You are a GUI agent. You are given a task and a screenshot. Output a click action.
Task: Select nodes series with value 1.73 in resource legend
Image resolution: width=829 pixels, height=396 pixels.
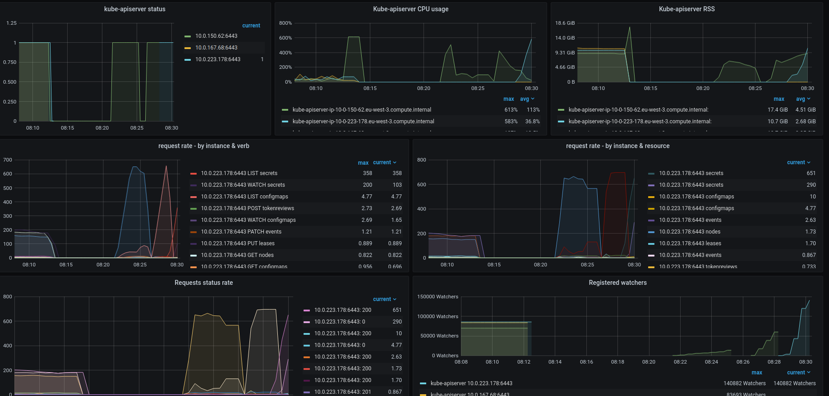[x=690, y=232]
